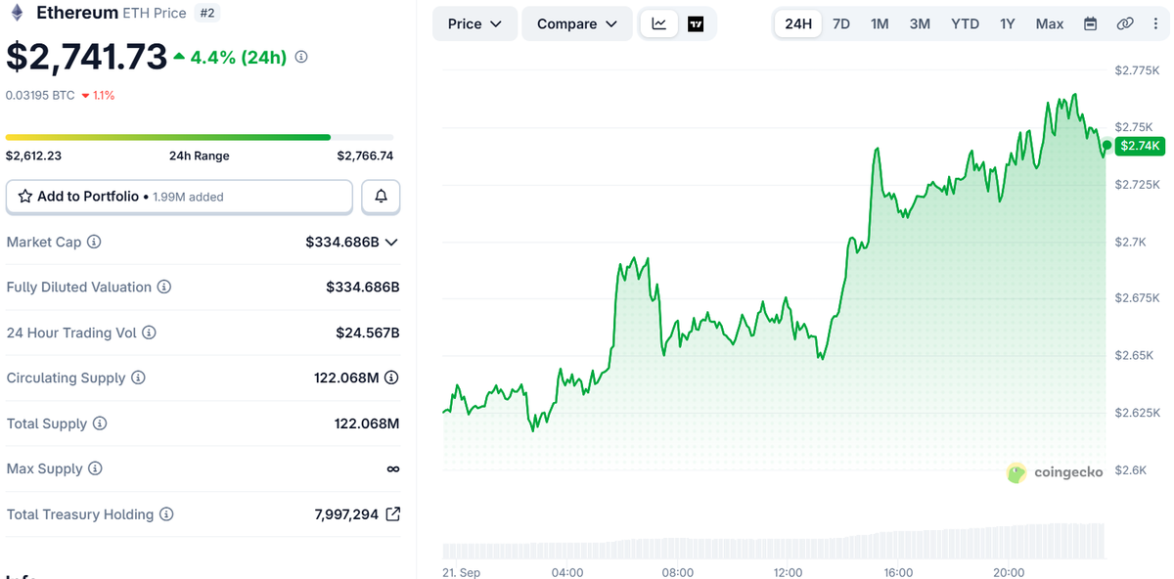The height and width of the screenshot is (579, 1174).
Task: Open the Compare dropdown
Action: [577, 23]
